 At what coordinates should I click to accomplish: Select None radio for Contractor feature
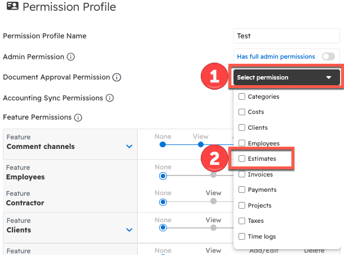pos(163,201)
